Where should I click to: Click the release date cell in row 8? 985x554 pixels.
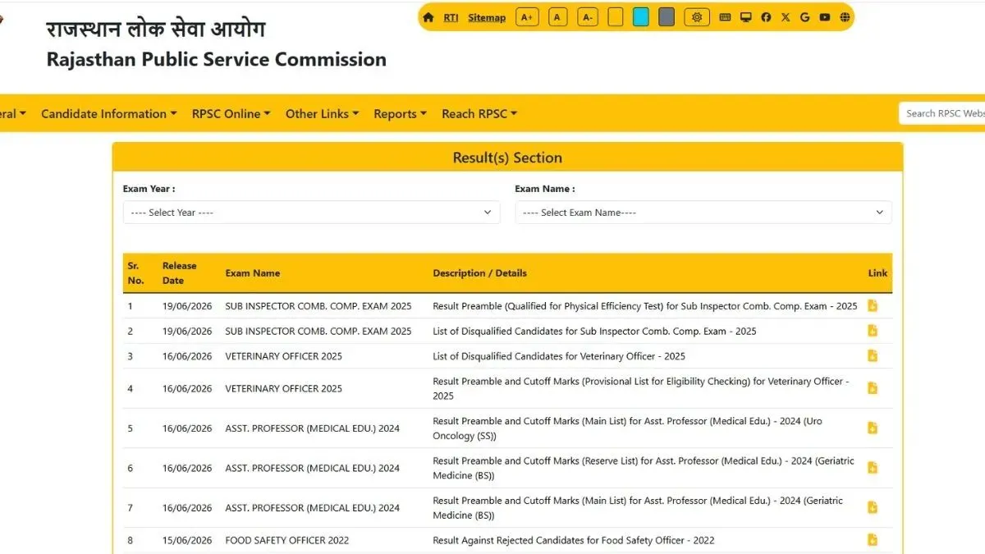pos(187,540)
